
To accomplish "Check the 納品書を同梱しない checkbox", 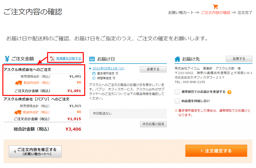I will coord(177,101).
